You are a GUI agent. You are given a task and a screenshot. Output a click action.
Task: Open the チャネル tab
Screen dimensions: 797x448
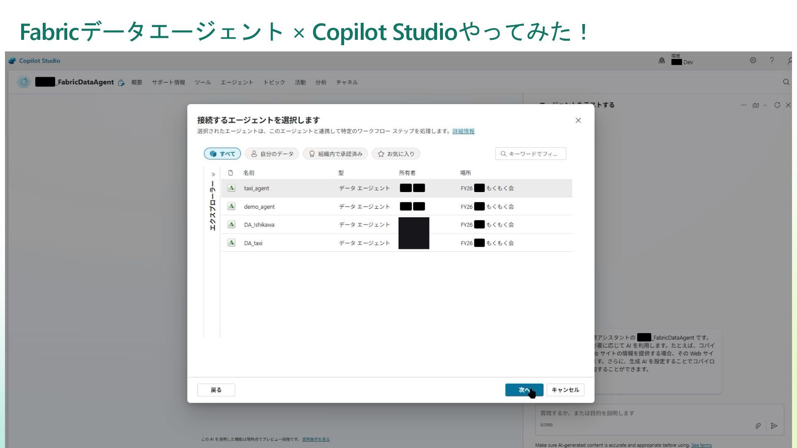347,83
